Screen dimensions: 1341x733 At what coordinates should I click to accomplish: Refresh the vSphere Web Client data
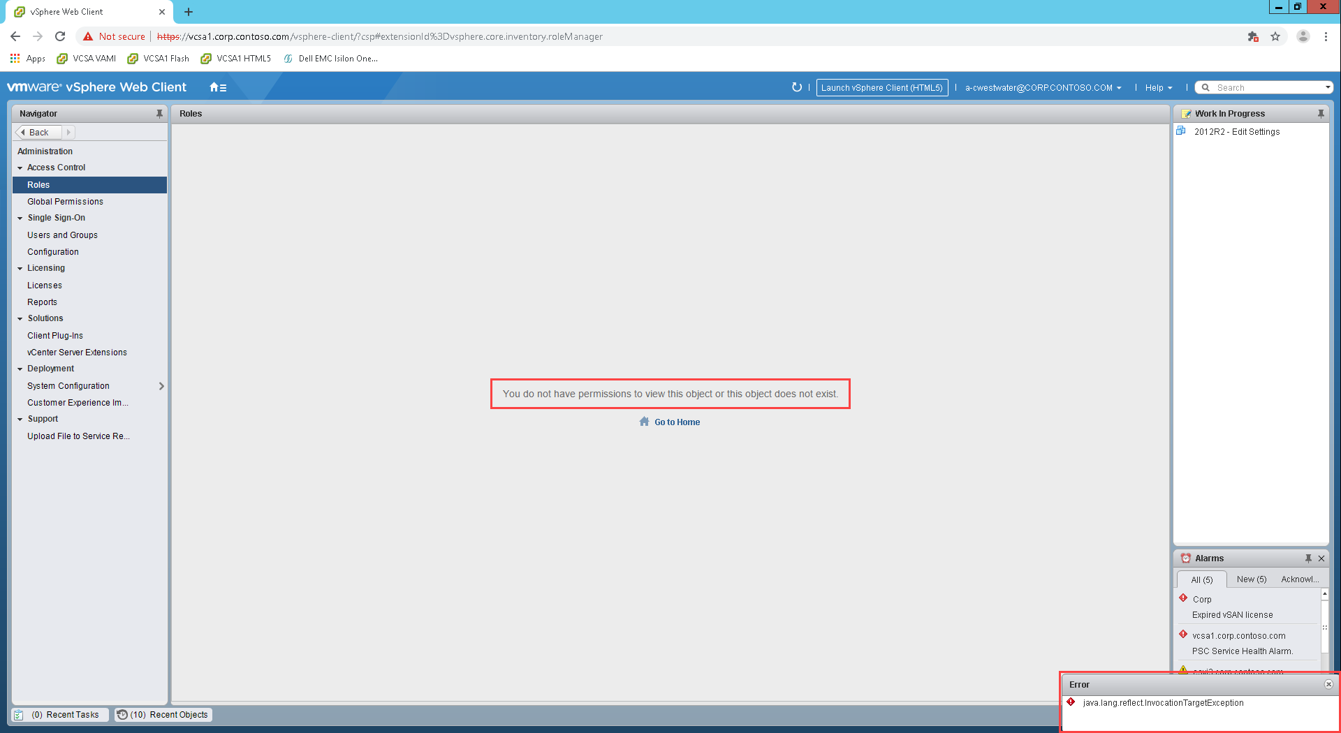click(797, 87)
